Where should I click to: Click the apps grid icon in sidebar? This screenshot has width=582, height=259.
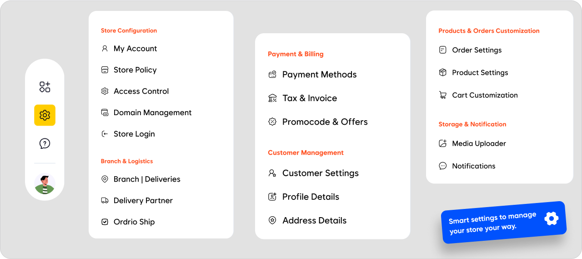click(x=45, y=87)
